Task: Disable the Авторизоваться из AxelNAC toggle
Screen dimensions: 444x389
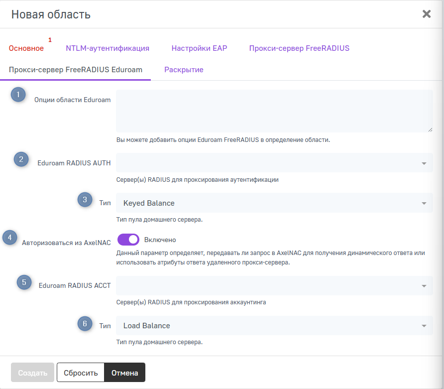Action: click(128, 240)
